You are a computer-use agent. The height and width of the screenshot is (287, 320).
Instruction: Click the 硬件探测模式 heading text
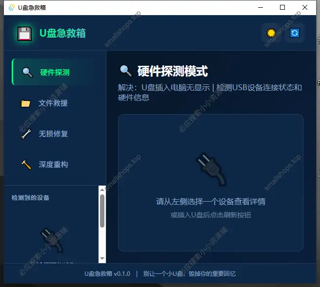[173, 71]
